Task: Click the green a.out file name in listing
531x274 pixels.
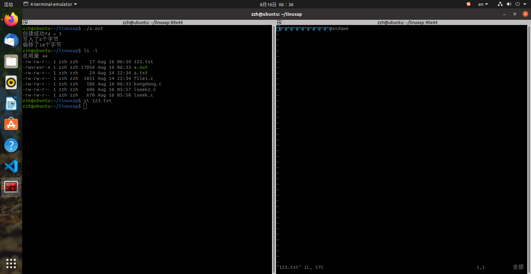Action: coord(141,67)
